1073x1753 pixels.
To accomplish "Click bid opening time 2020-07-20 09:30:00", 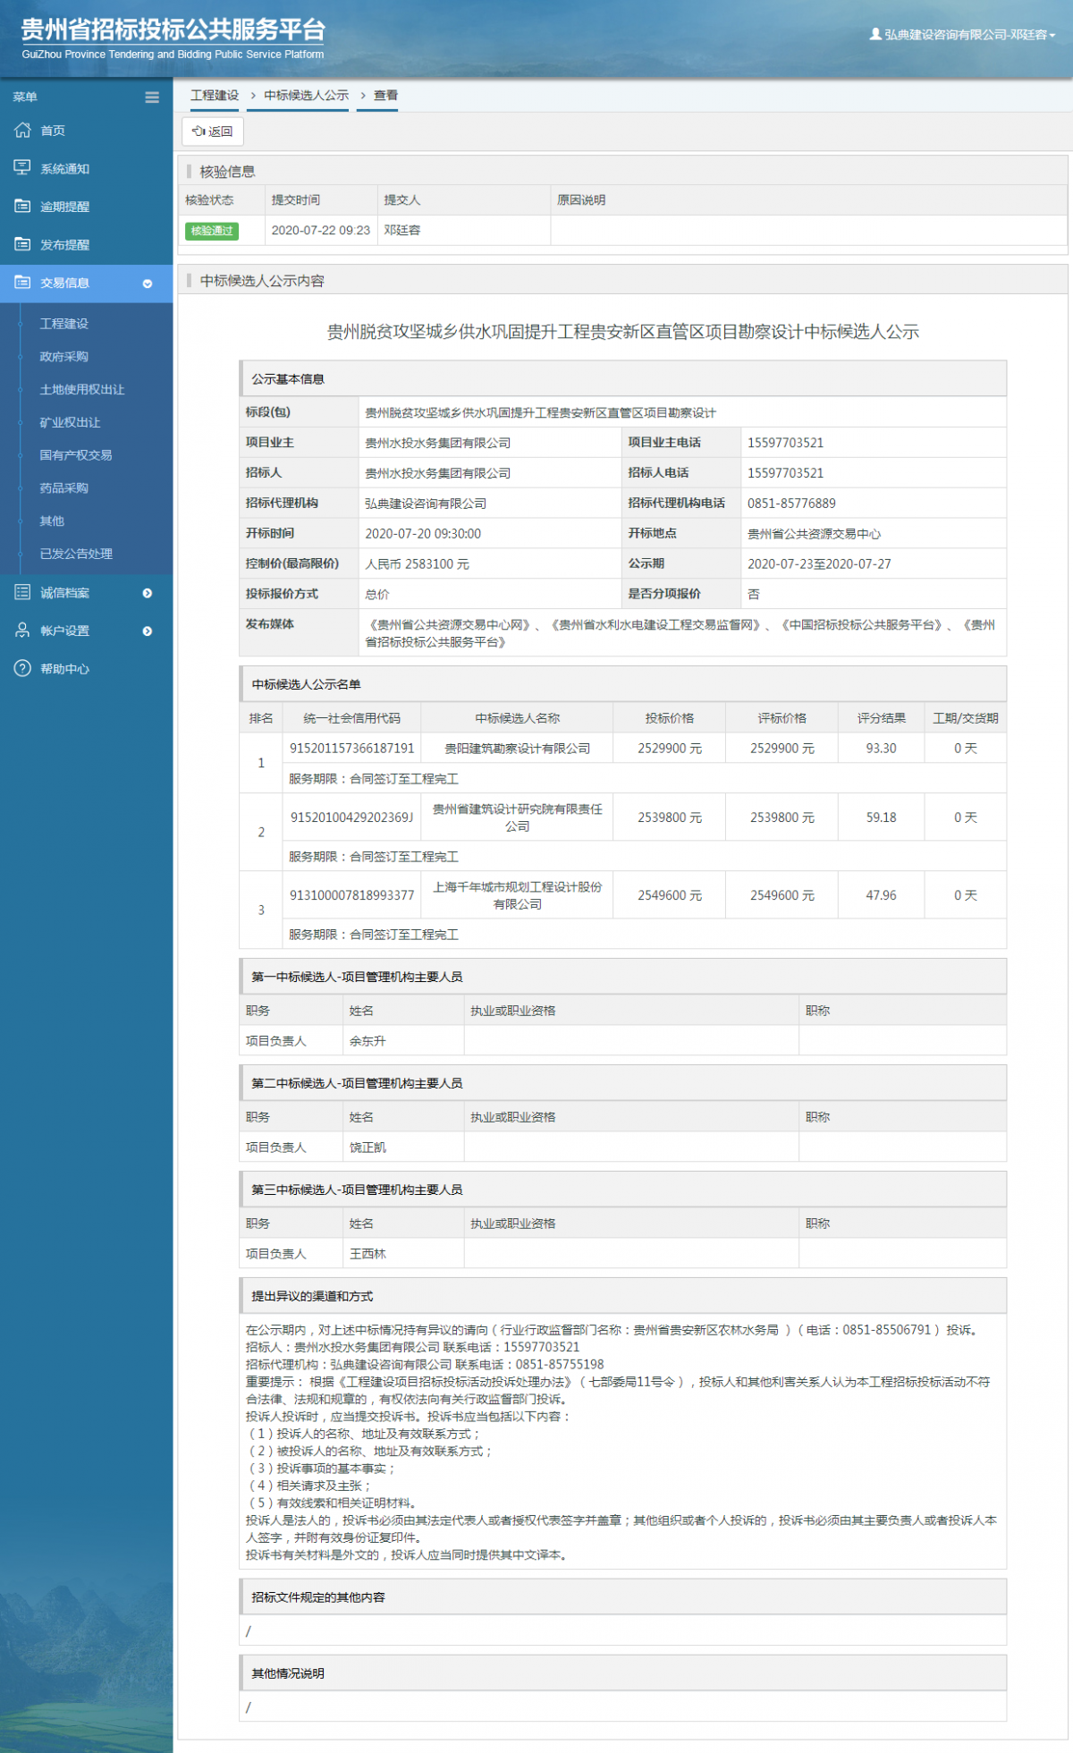I will (x=423, y=534).
